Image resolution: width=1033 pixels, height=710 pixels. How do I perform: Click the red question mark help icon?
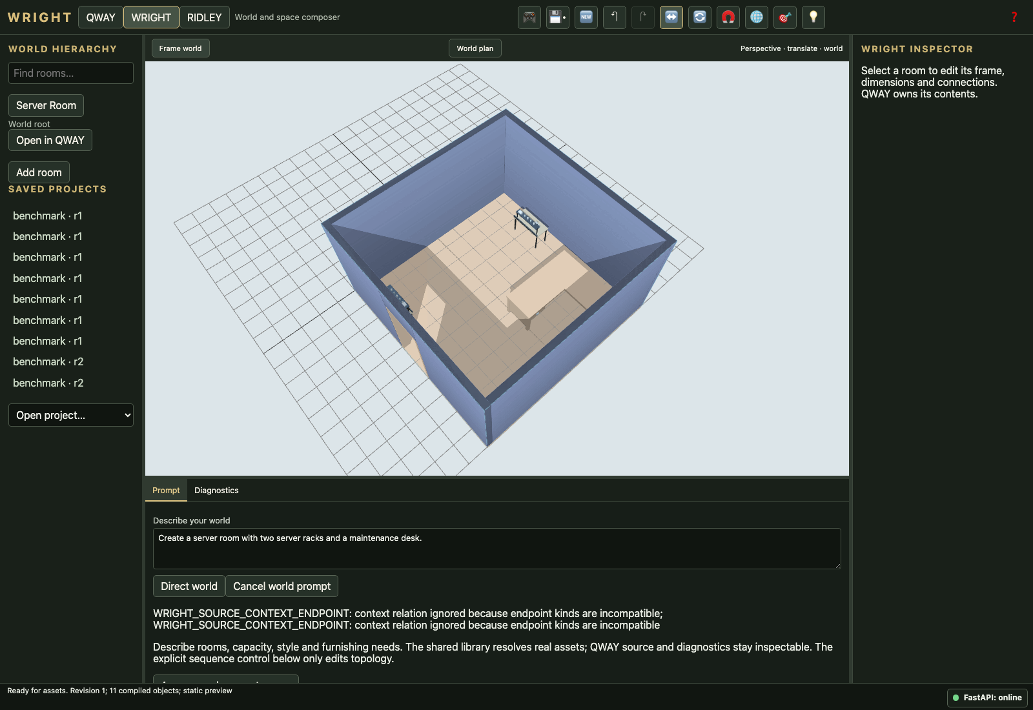pos(1014,17)
